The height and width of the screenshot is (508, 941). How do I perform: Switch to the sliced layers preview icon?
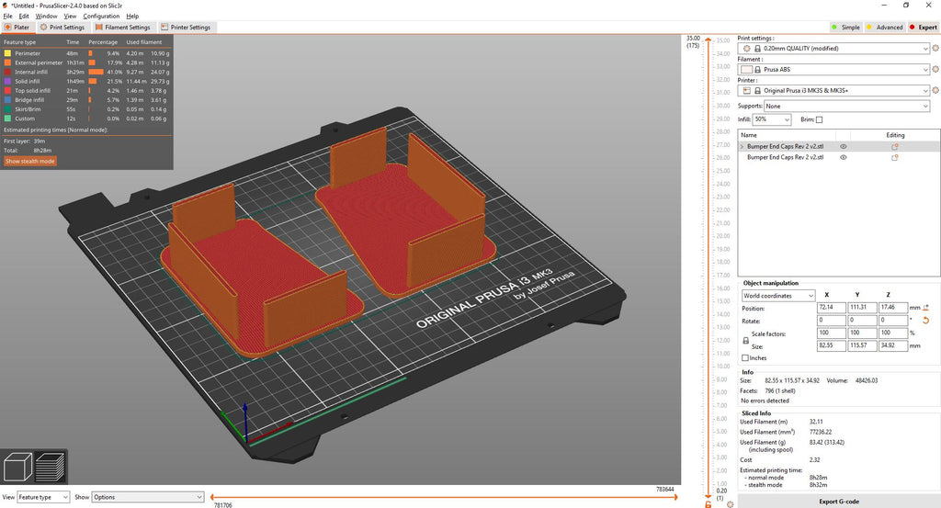pyautogui.click(x=51, y=466)
